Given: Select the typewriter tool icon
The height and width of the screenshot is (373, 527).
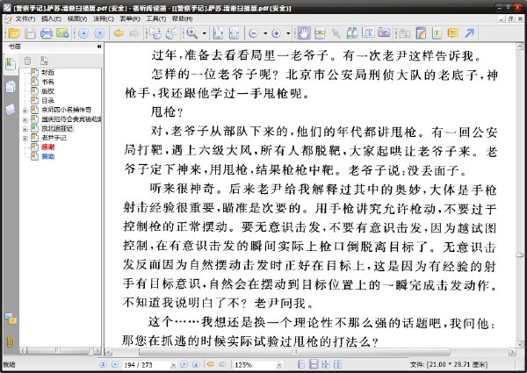Looking at the screenshot, I should click(437, 33).
